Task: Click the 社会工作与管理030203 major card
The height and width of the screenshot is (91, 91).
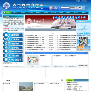Action: point(71,60)
